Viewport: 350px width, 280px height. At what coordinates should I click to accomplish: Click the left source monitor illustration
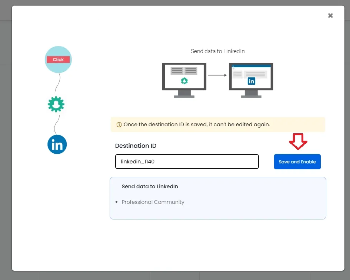[184, 80]
